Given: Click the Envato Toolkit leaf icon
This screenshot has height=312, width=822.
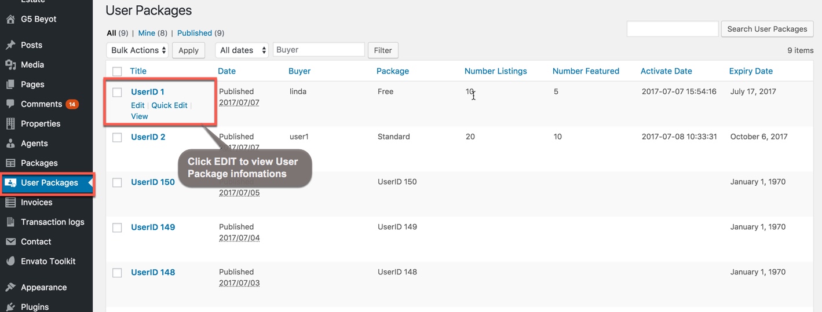Looking at the screenshot, I should [10, 262].
